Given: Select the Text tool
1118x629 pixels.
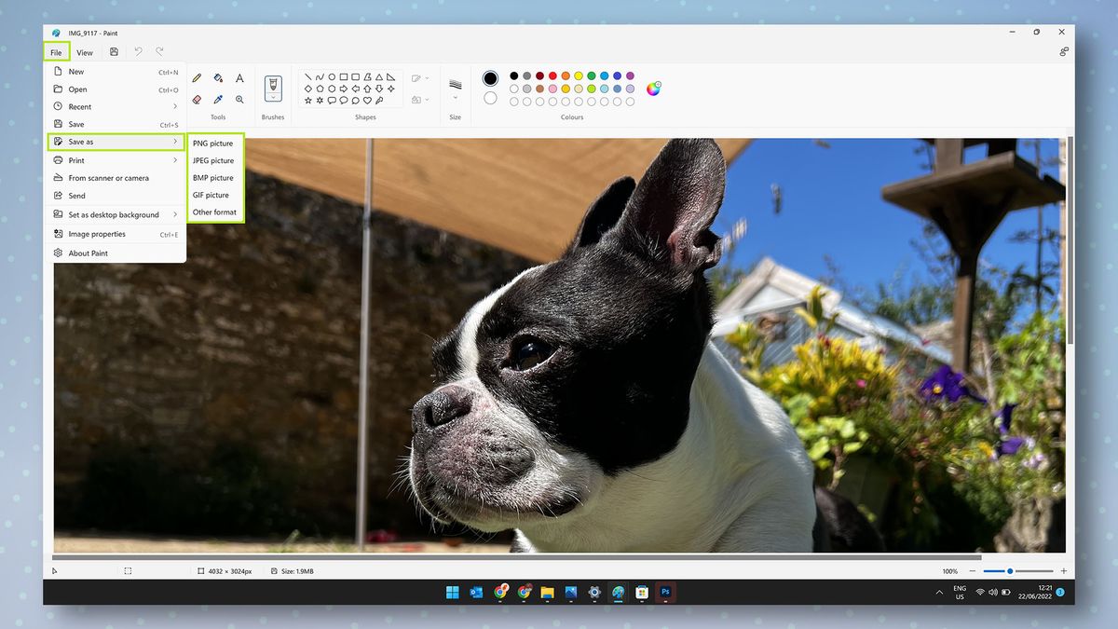Looking at the screenshot, I should 239,77.
